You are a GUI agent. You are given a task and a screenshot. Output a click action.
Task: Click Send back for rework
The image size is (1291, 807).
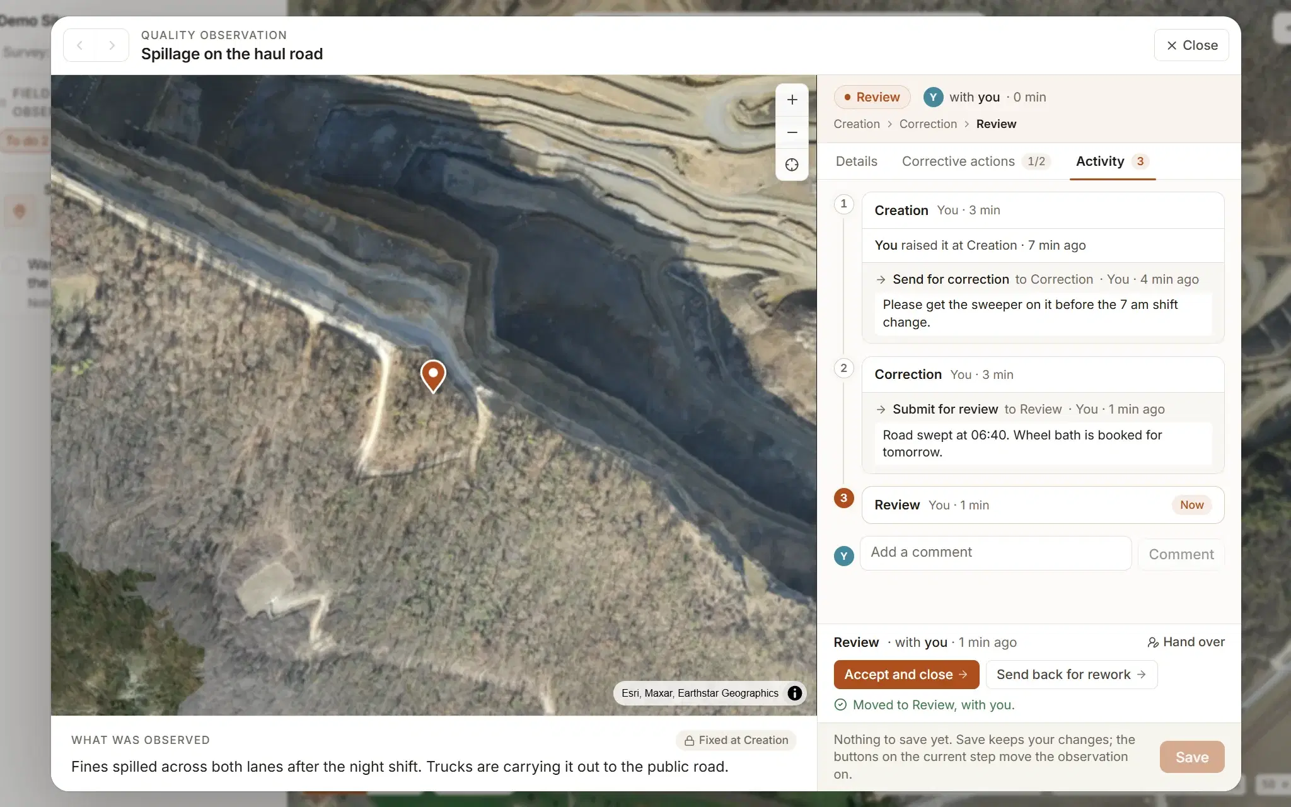coord(1071,675)
